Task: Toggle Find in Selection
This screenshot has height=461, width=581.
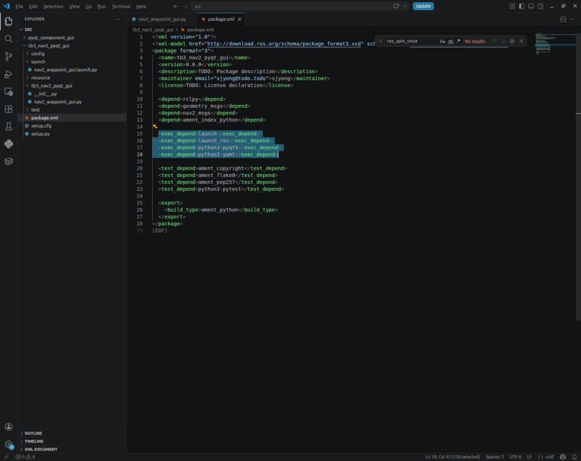Action: [512, 41]
